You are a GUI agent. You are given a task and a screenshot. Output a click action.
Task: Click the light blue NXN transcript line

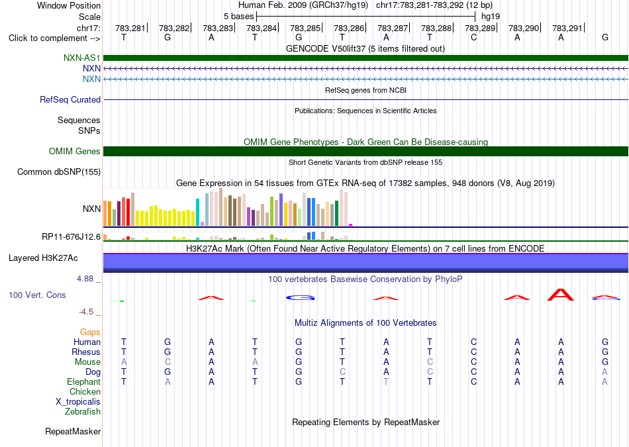coord(365,79)
